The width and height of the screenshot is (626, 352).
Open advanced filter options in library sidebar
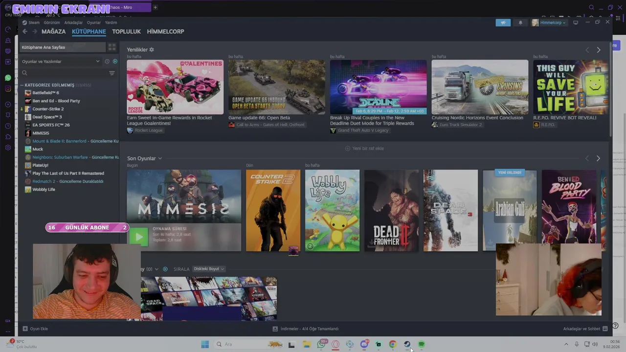(112, 73)
